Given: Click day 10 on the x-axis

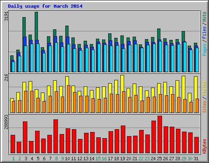Looking at the screenshot, I should pyautogui.click(x=67, y=159).
